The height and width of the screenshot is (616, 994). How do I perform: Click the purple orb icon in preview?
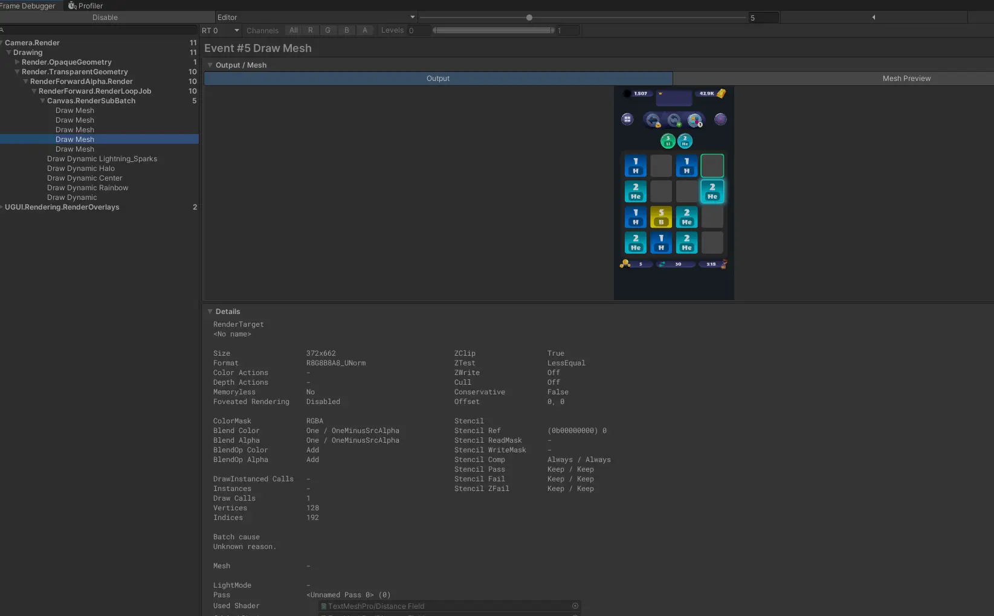720,119
